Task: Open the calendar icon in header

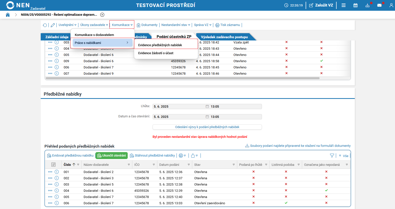Action: point(356,5)
